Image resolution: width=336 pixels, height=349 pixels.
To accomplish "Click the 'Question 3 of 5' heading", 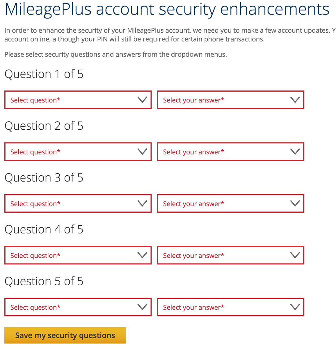I will coord(44,178).
